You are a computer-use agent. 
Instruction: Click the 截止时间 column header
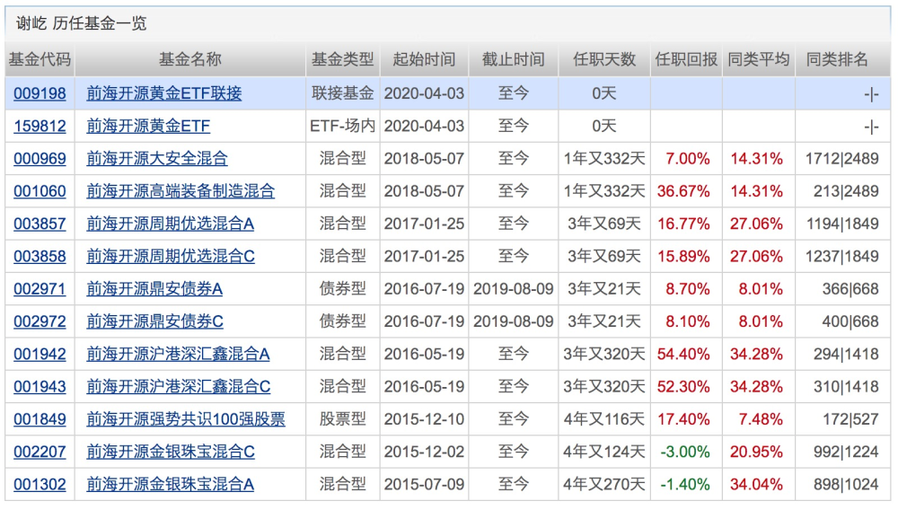[513, 59]
